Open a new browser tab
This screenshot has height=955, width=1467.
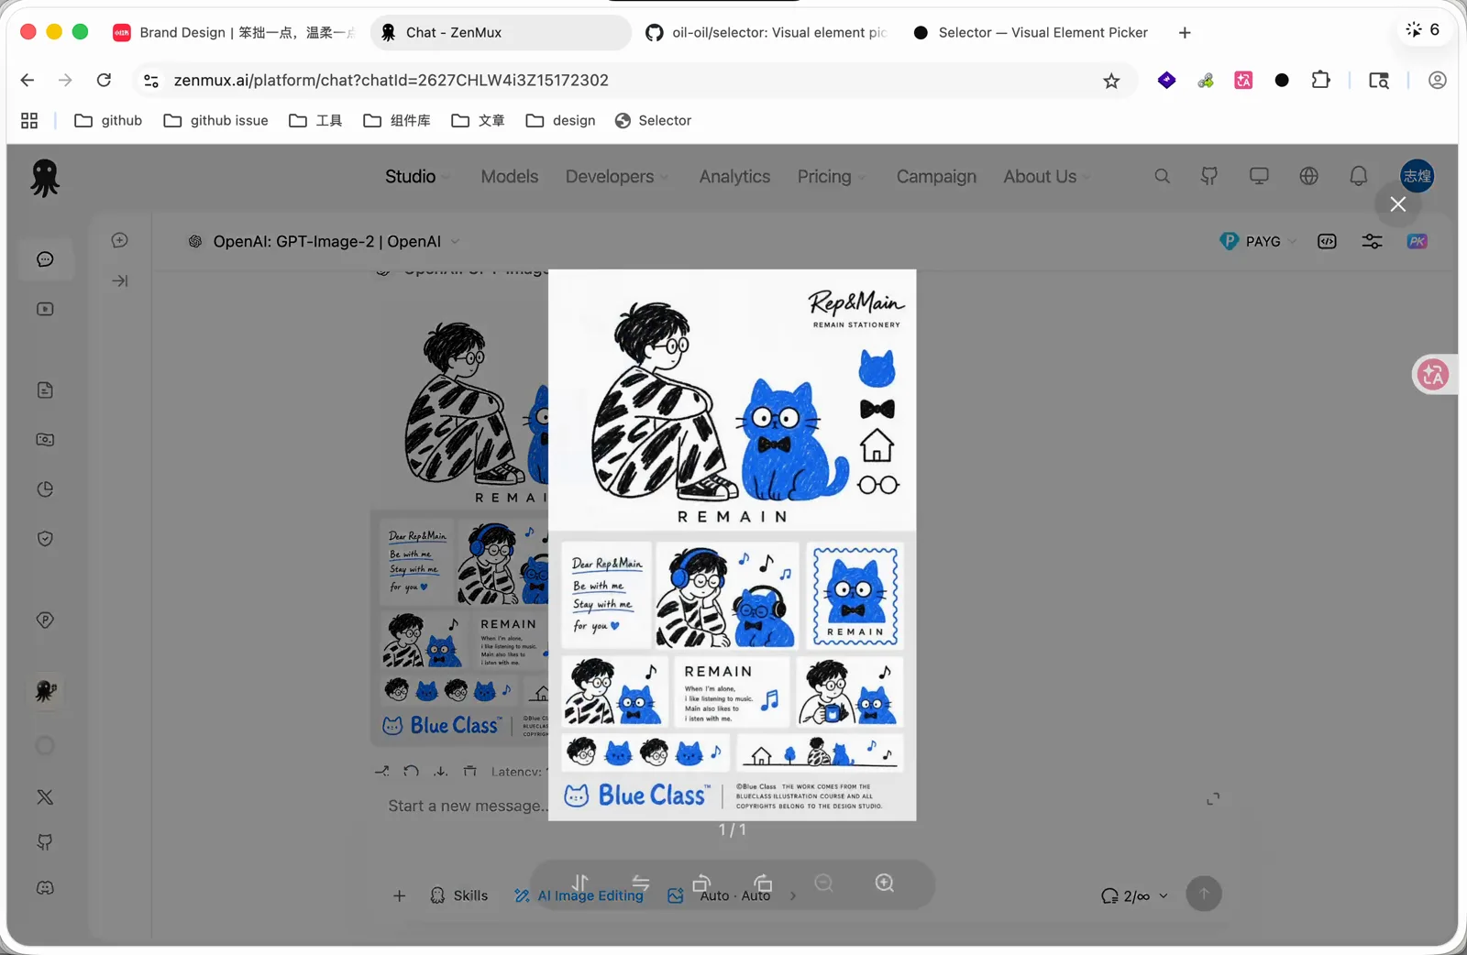coord(1185,33)
